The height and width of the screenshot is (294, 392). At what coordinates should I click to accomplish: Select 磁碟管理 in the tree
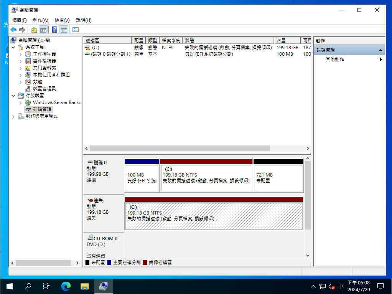(x=42, y=109)
